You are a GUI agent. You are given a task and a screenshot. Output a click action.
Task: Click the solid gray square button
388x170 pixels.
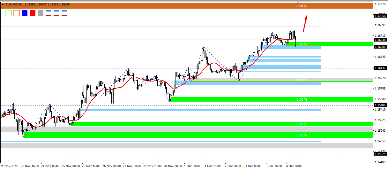[41, 13]
